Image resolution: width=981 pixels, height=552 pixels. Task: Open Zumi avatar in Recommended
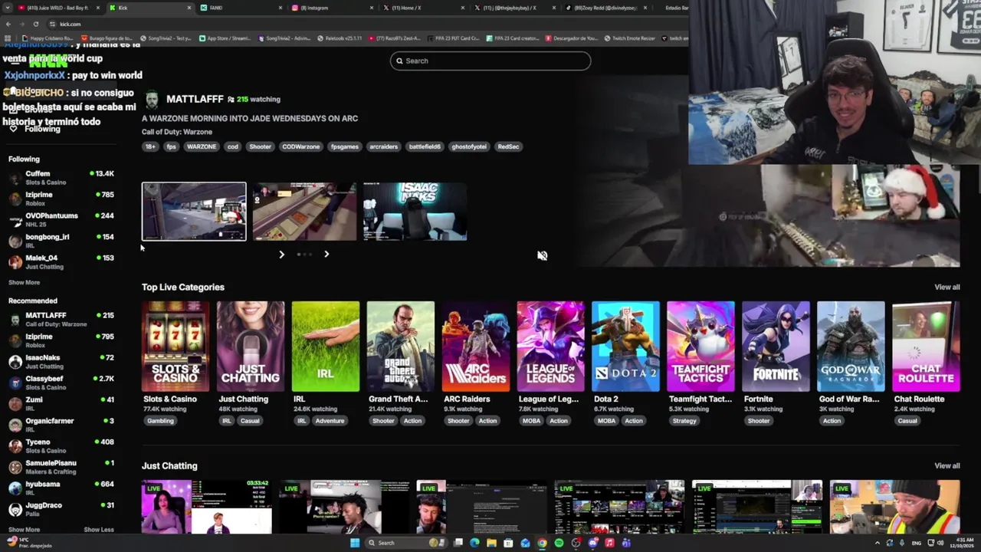(x=15, y=404)
